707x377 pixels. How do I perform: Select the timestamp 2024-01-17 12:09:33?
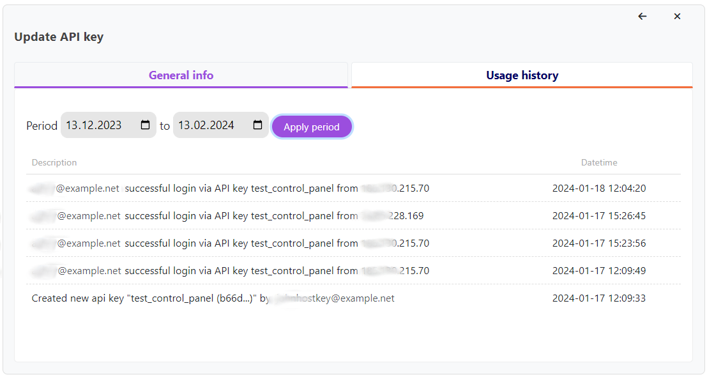pos(598,298)
